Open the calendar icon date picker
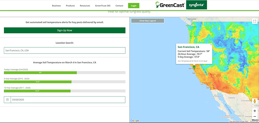Image resolution: width=259 pixels, height=123 pixels. (x=7, y=100)
